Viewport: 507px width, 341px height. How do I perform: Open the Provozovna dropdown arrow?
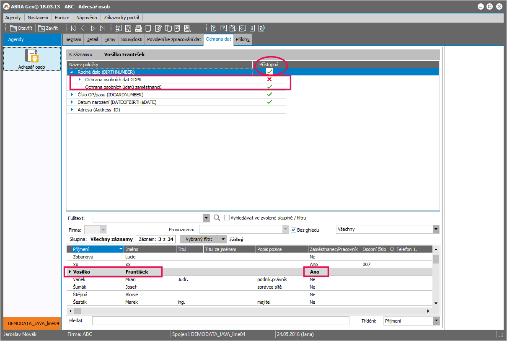pos(286,230)
